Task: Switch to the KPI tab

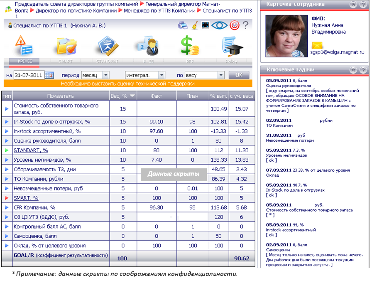Action: [24, 61]
